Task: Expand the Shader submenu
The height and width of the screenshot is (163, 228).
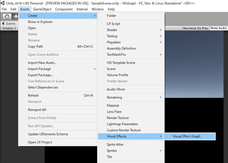Action: point(131,30)
